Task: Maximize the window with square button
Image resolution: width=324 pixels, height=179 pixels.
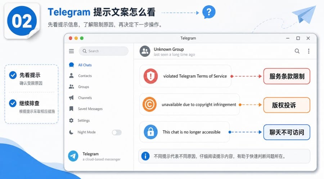Action: click(298, 38)
